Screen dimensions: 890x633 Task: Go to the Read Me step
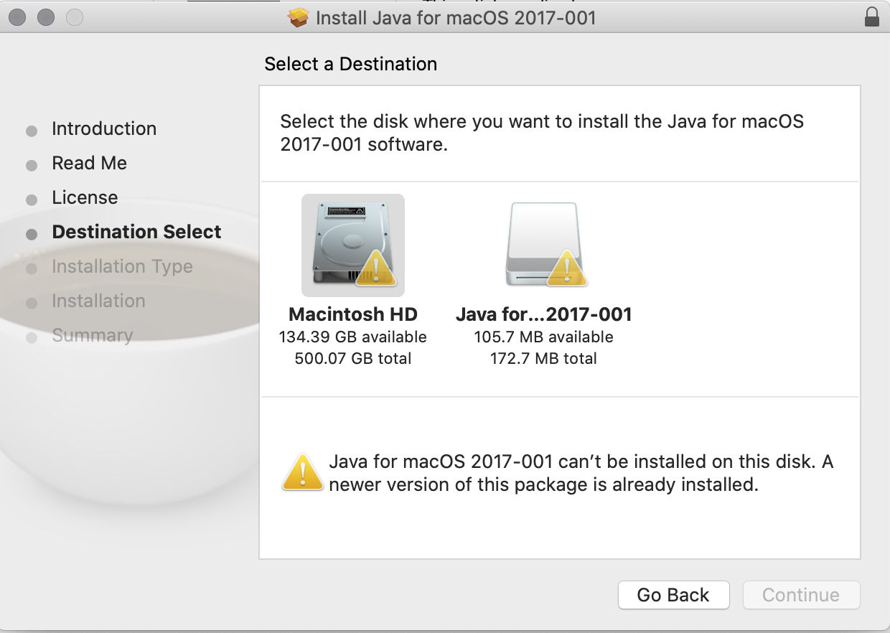pos(90,164)
